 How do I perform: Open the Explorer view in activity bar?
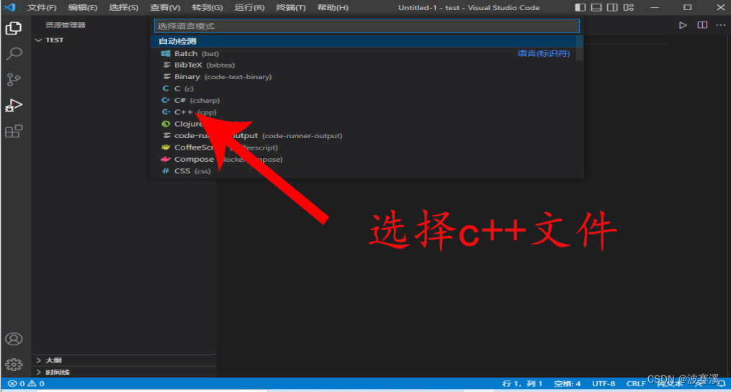(14, 28)
